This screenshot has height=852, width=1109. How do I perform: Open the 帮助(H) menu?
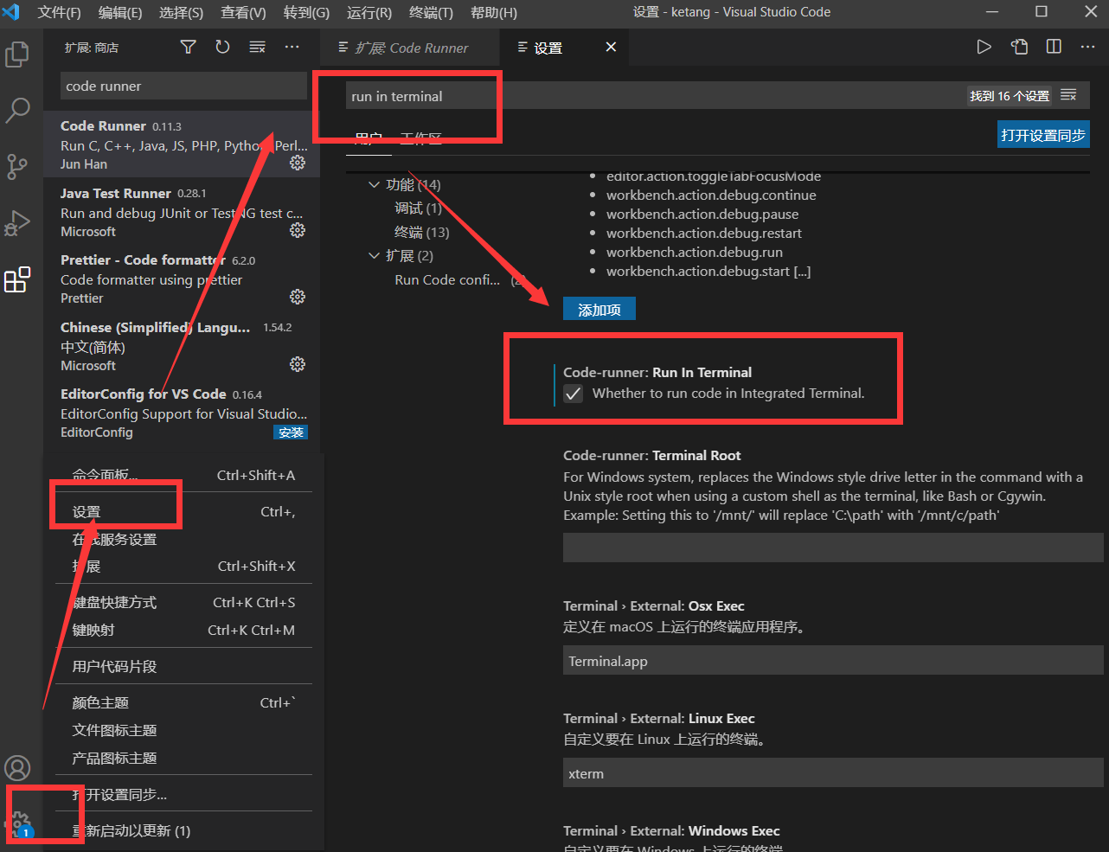point(493,13)
